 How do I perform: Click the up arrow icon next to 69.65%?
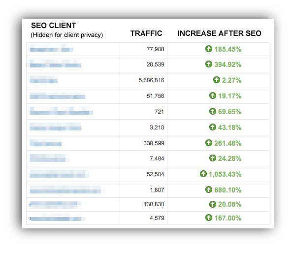[213, 111]
